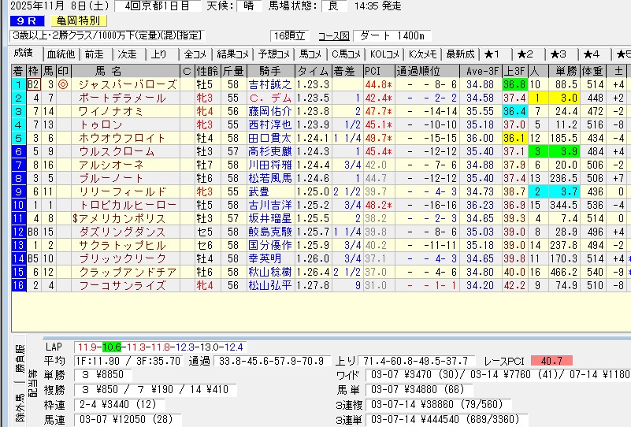Click the 9R race number badge
This screenshot has height=427, width=631.
click(x=22, y=21)
